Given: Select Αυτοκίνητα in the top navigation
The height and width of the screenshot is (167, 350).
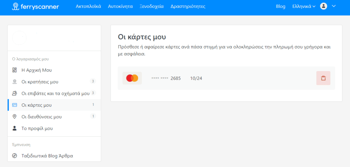Looking at the screenshot, I should (x=120, y=6).
